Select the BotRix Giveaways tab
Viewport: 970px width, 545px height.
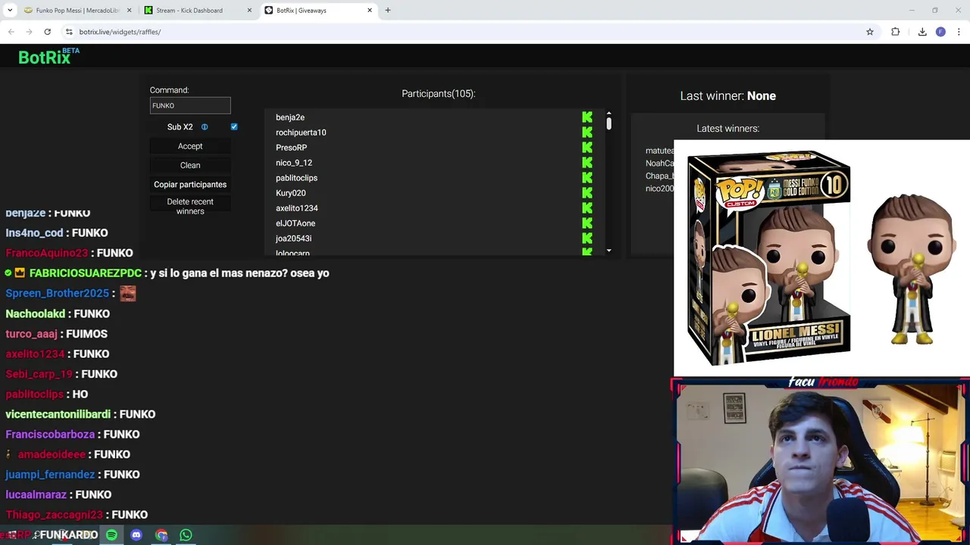pyautogui.click(x=318, y=11)
